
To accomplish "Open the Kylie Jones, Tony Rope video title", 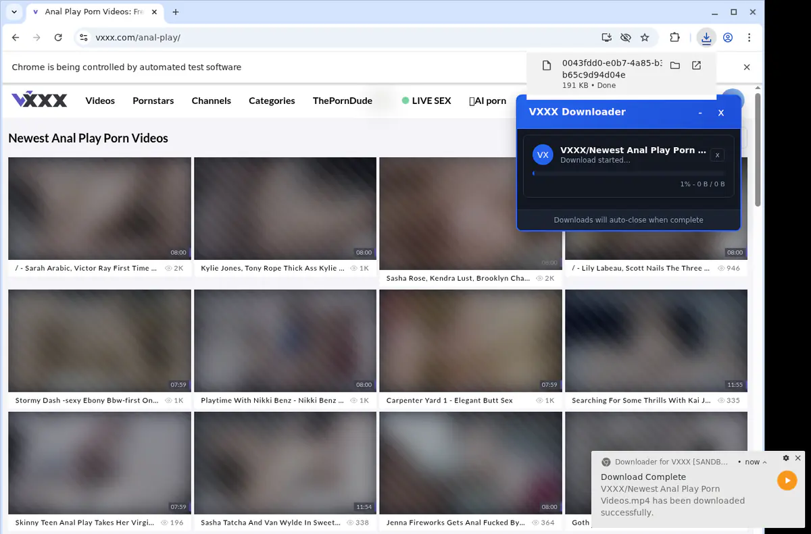I will 273,268.
